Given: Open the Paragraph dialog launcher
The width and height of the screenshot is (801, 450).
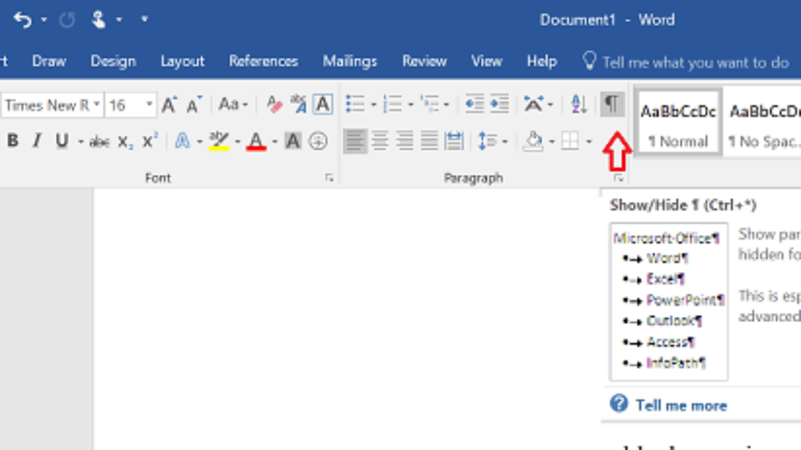Looking at the screenshot, I should click(619, 178).
